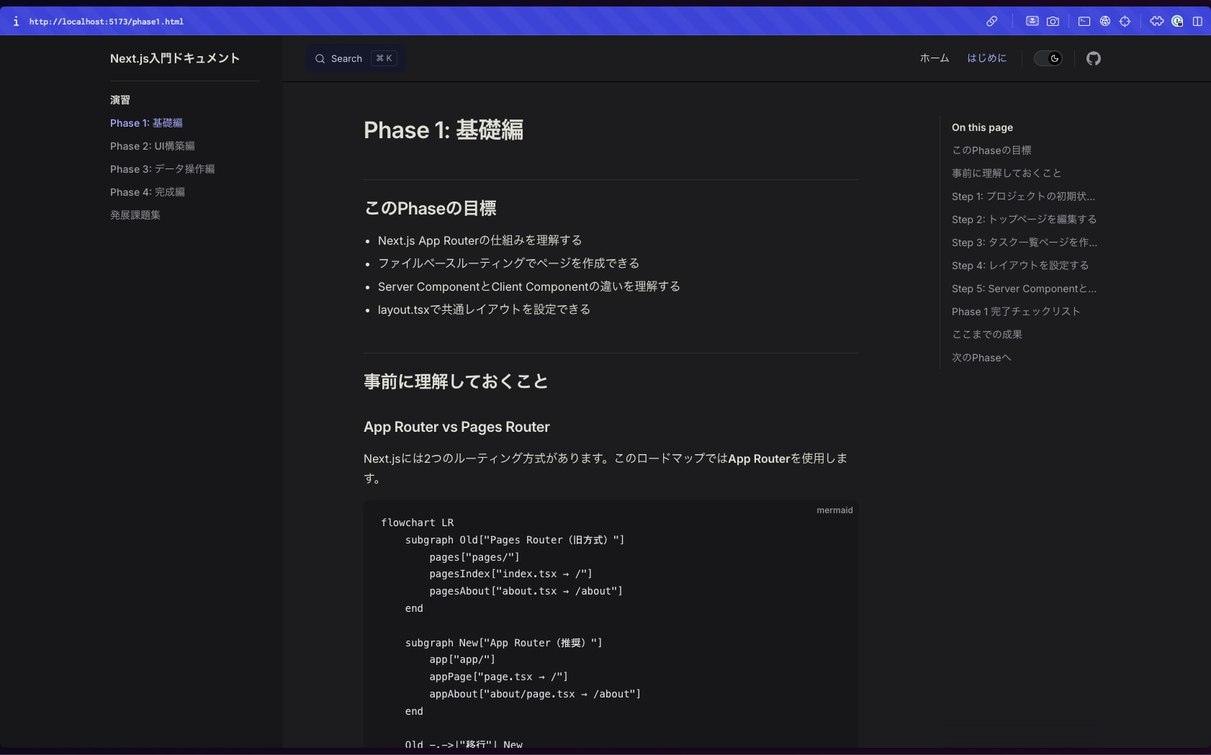
Task: Select 発展課題集 in the sidebar
Action: (135, 215)
